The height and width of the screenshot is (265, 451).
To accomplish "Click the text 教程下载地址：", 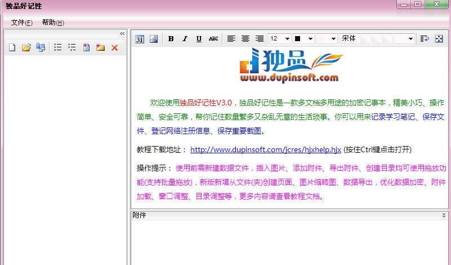I will [x=162, y=149].
